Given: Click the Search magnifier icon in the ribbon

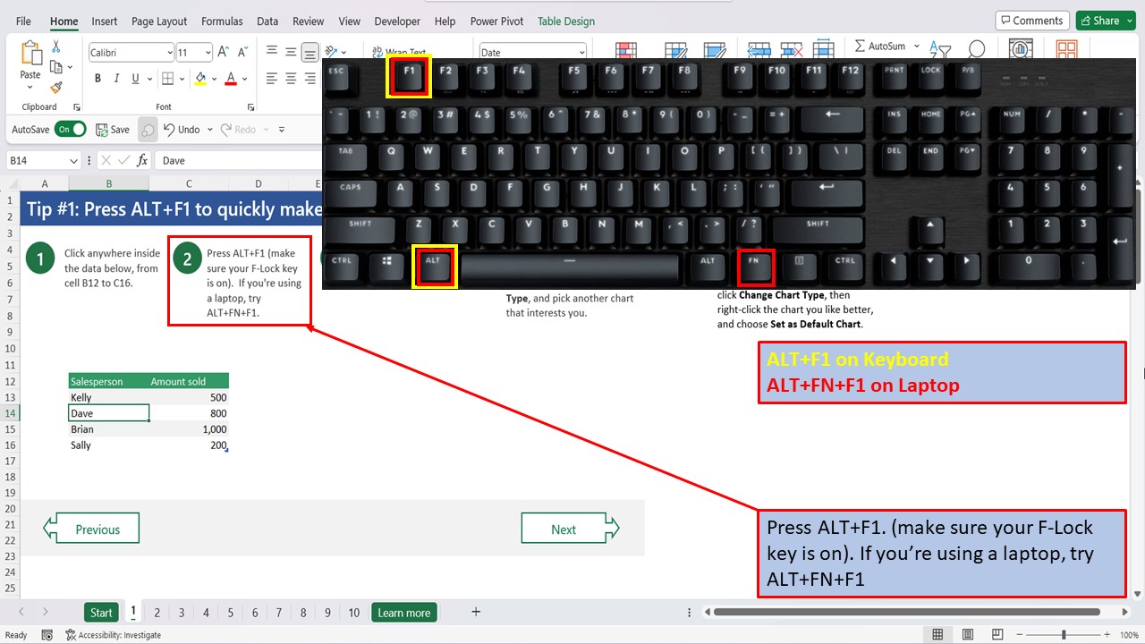Looking at the screenshot, I should pyautogui.click(x=977, y=48).
